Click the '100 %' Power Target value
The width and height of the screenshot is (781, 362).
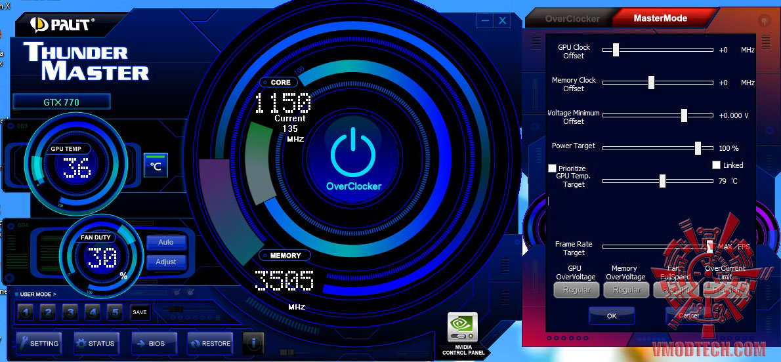[728, 148]
